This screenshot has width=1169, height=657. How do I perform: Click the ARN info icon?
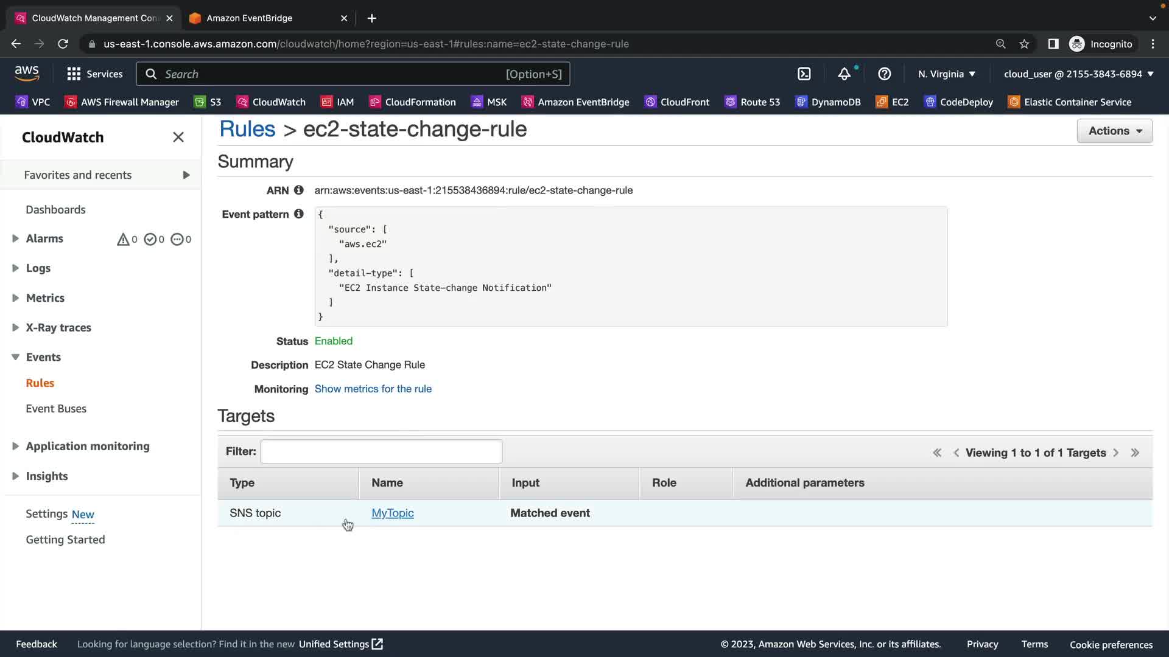pyautogui.click(x=298, y=190)
